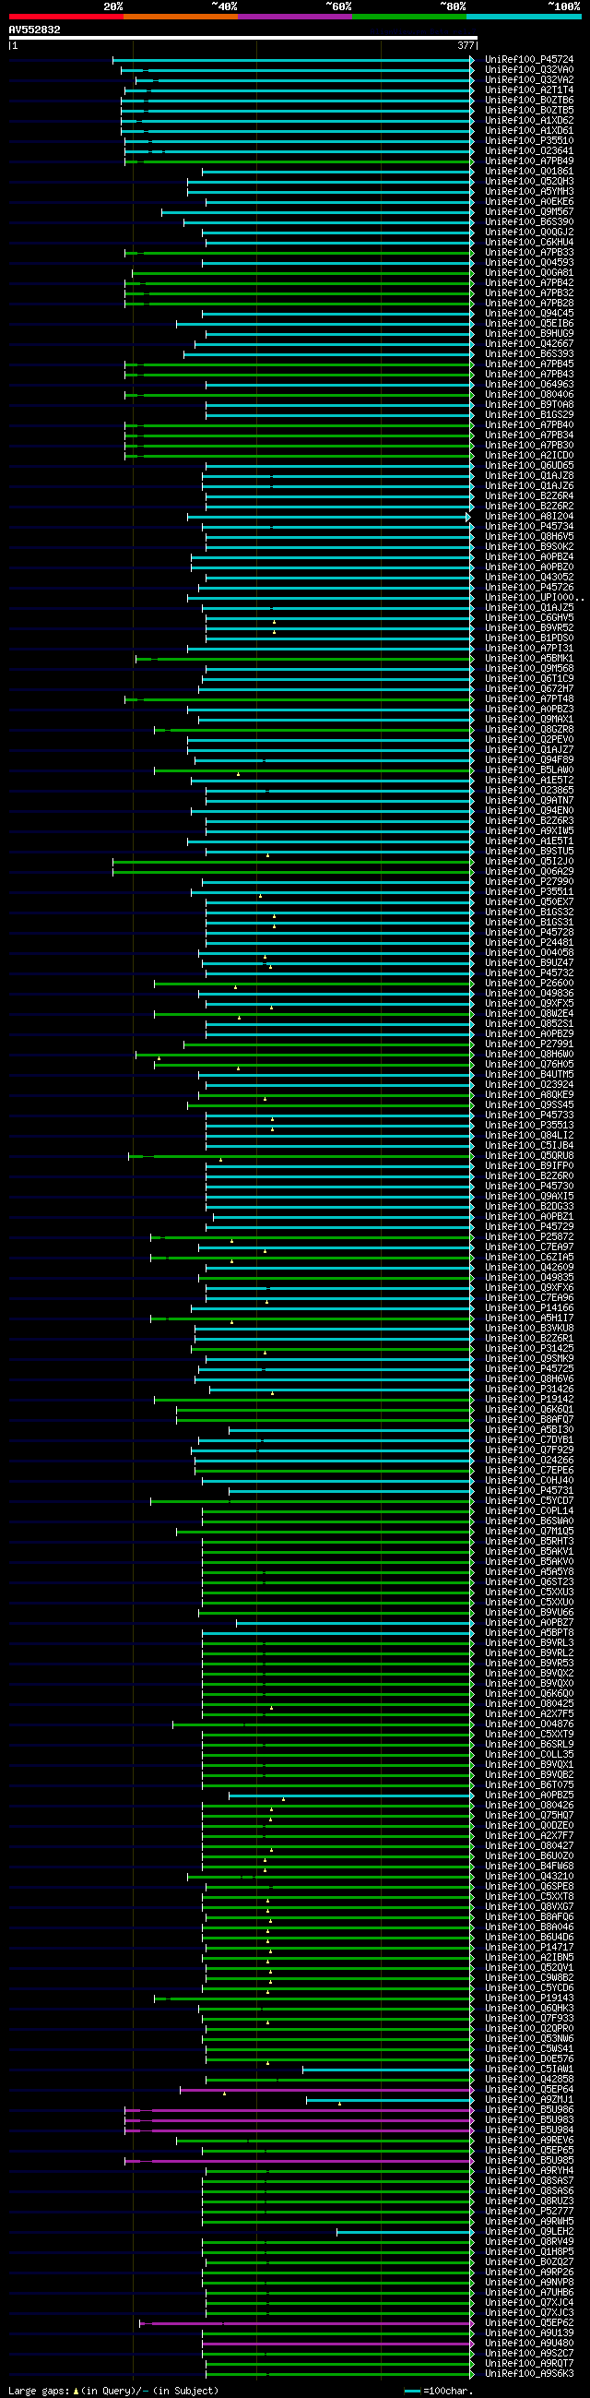Click the green ~80% identity color segment
Screen dimensions: 590x2398
(409, 17)
